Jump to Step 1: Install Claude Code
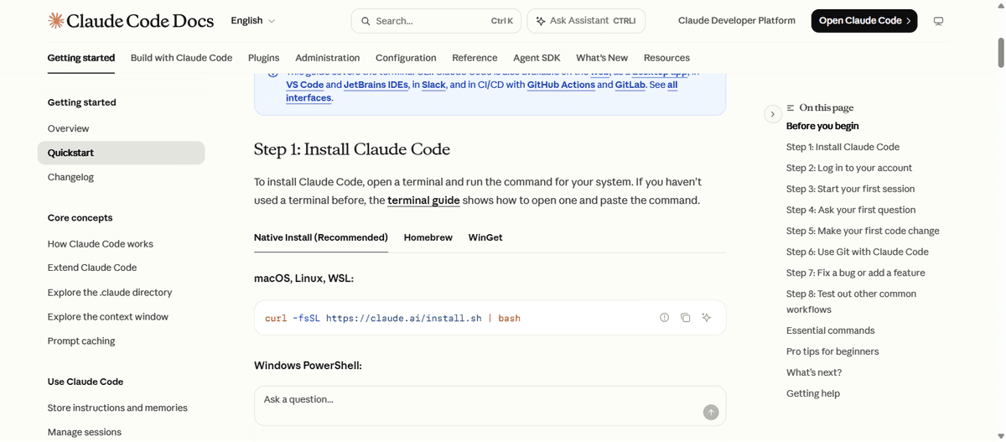Viewport: 1006px width, 442px height. [843, 147]
